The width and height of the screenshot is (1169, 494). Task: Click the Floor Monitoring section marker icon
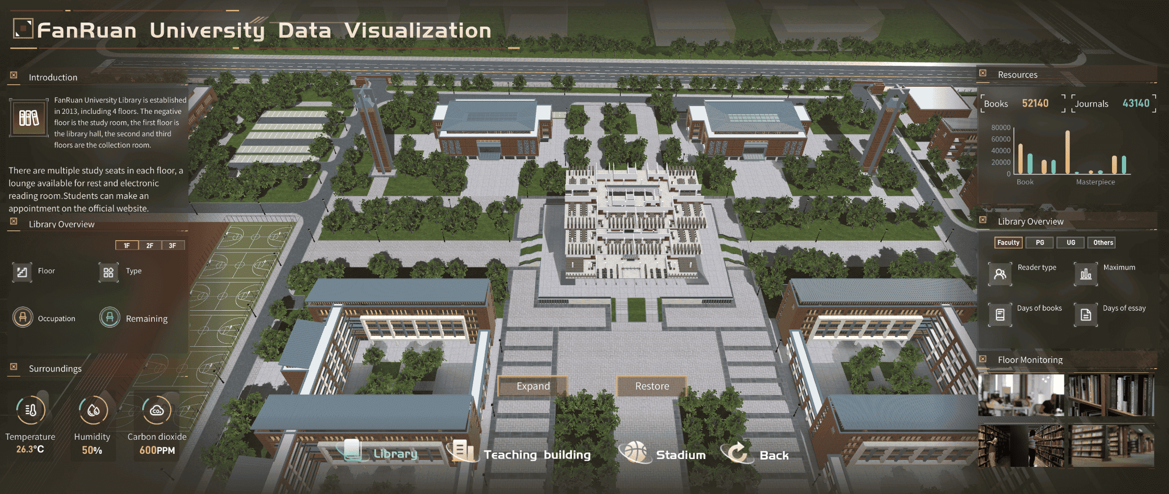point(983,359)
